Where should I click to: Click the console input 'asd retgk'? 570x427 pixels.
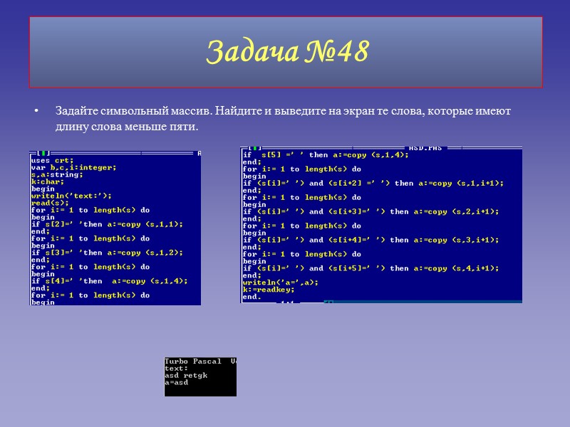coord(186,376)
